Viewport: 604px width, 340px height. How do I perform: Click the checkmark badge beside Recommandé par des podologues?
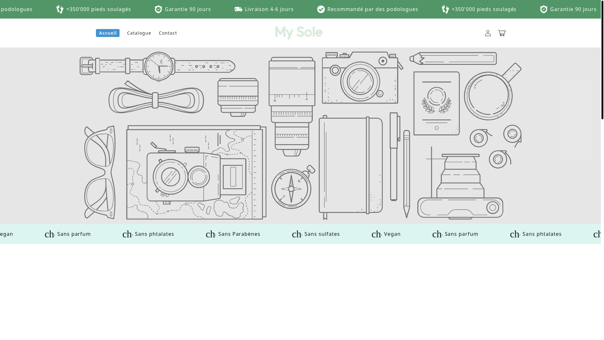point(321,9)
